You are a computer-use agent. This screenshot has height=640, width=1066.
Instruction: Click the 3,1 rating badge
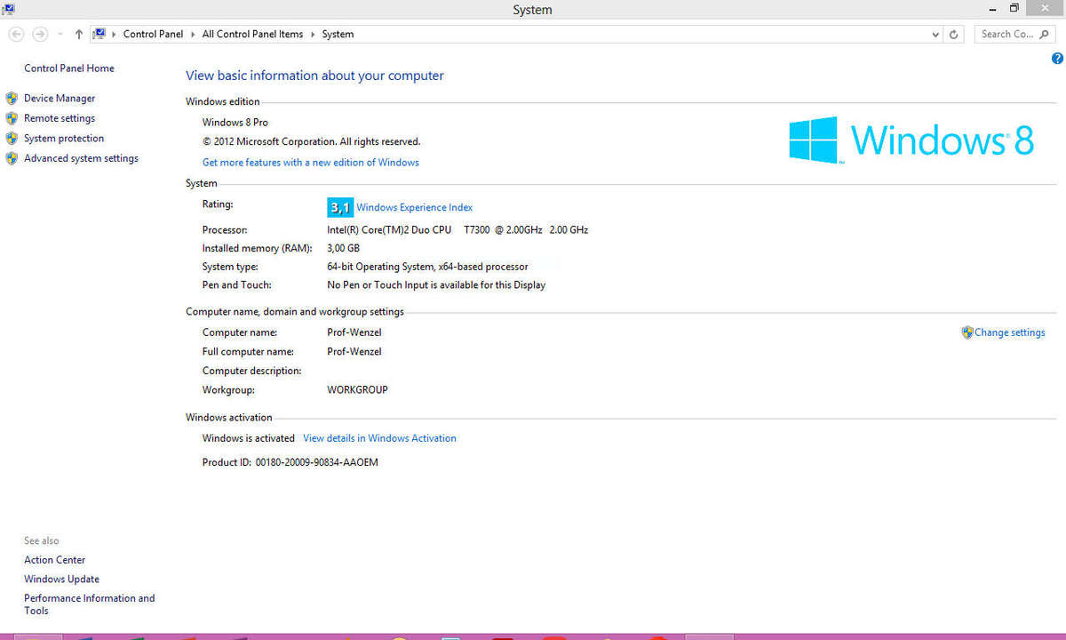point(340,207)
